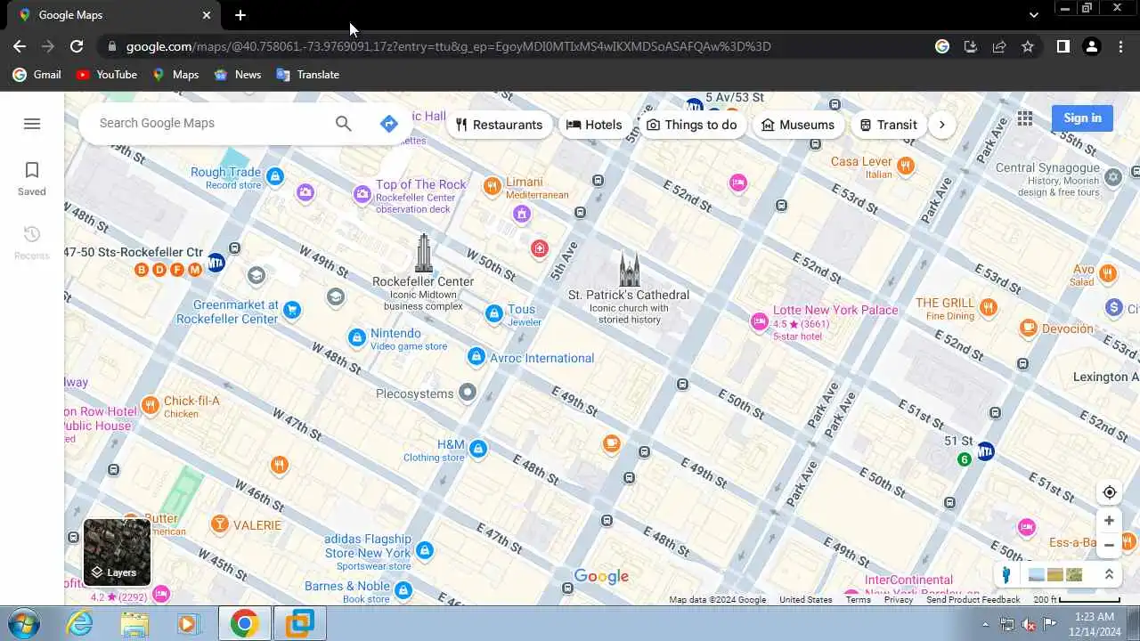Open the Google apps grid
This screenshot has width=1140, height=641.
coord(1025,118)
